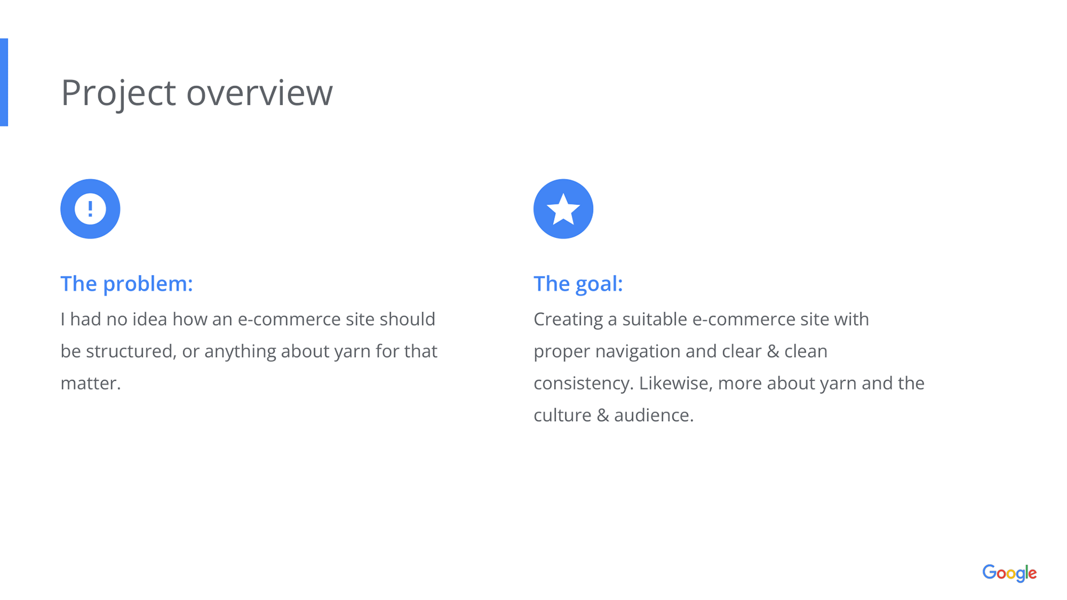Select the Project overview title
This screenshot has width=1067, height=600.
coord(197,92)
